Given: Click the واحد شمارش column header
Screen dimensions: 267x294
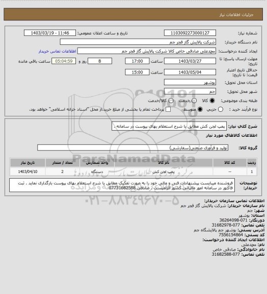Looking at the screenshot, I should 97,162.
